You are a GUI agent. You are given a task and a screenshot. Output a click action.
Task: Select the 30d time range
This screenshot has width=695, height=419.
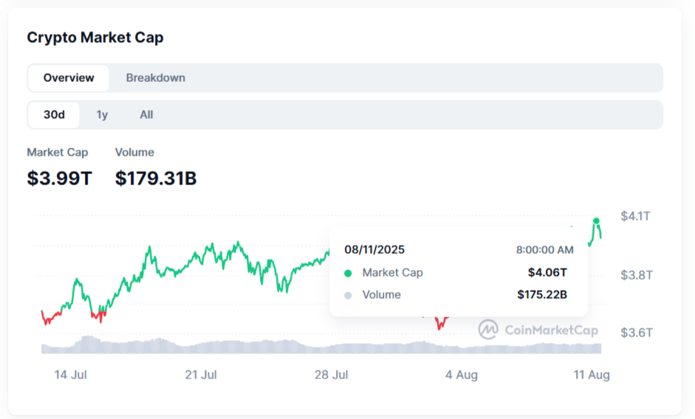pos(54,114)
